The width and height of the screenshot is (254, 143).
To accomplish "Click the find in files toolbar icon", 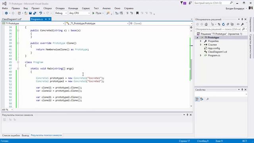I will click(108, 13).
